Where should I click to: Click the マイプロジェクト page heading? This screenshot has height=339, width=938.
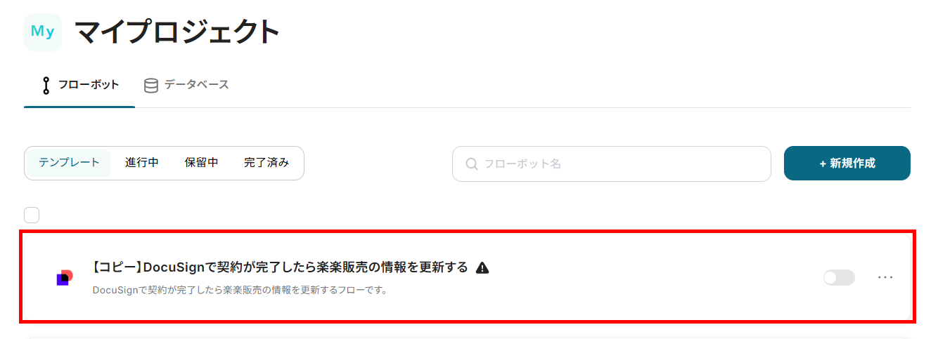click(177, 32)
